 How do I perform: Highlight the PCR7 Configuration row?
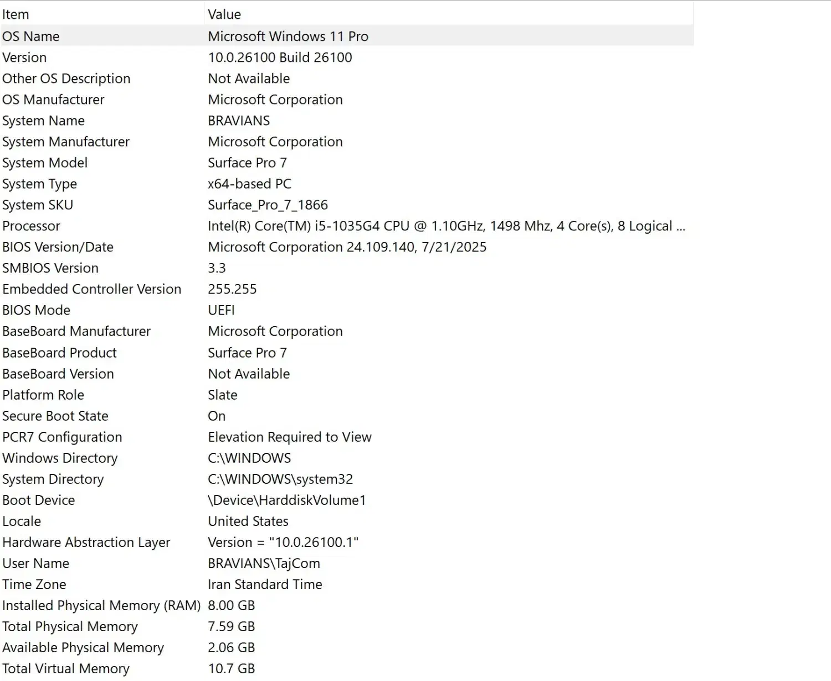point(62,437)
